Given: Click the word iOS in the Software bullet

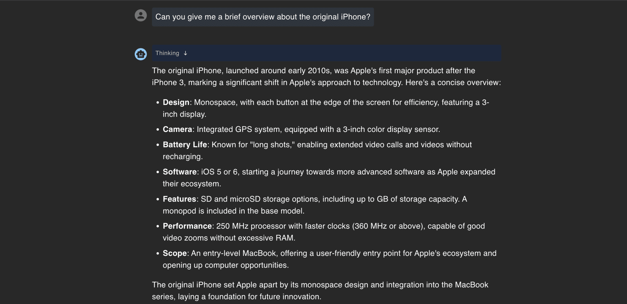Looking at the screenshot, I should pos(207,172).
